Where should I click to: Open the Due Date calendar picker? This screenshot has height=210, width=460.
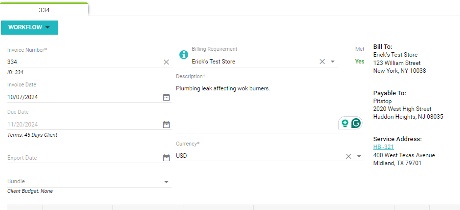pos(166,125)
